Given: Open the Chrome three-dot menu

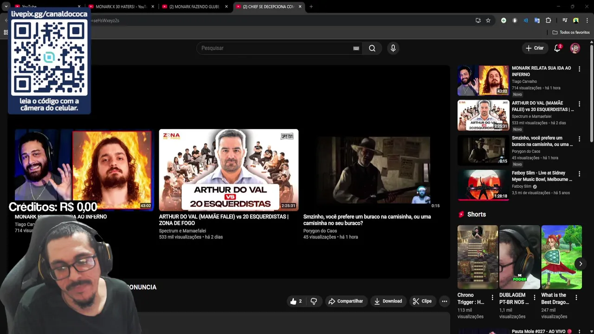Looking at the screenshot, I should 587,20.
